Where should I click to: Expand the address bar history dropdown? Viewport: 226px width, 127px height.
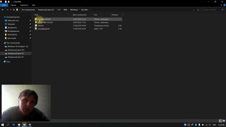click(x=194, y=10)
